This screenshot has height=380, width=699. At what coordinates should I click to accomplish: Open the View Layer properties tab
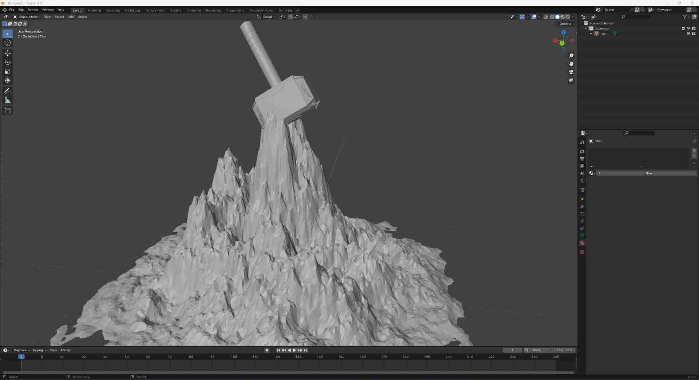point(582,166)
